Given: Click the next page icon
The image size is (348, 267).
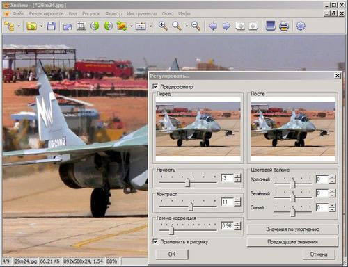Looking at the screenshot, I should tap(253, 26).
